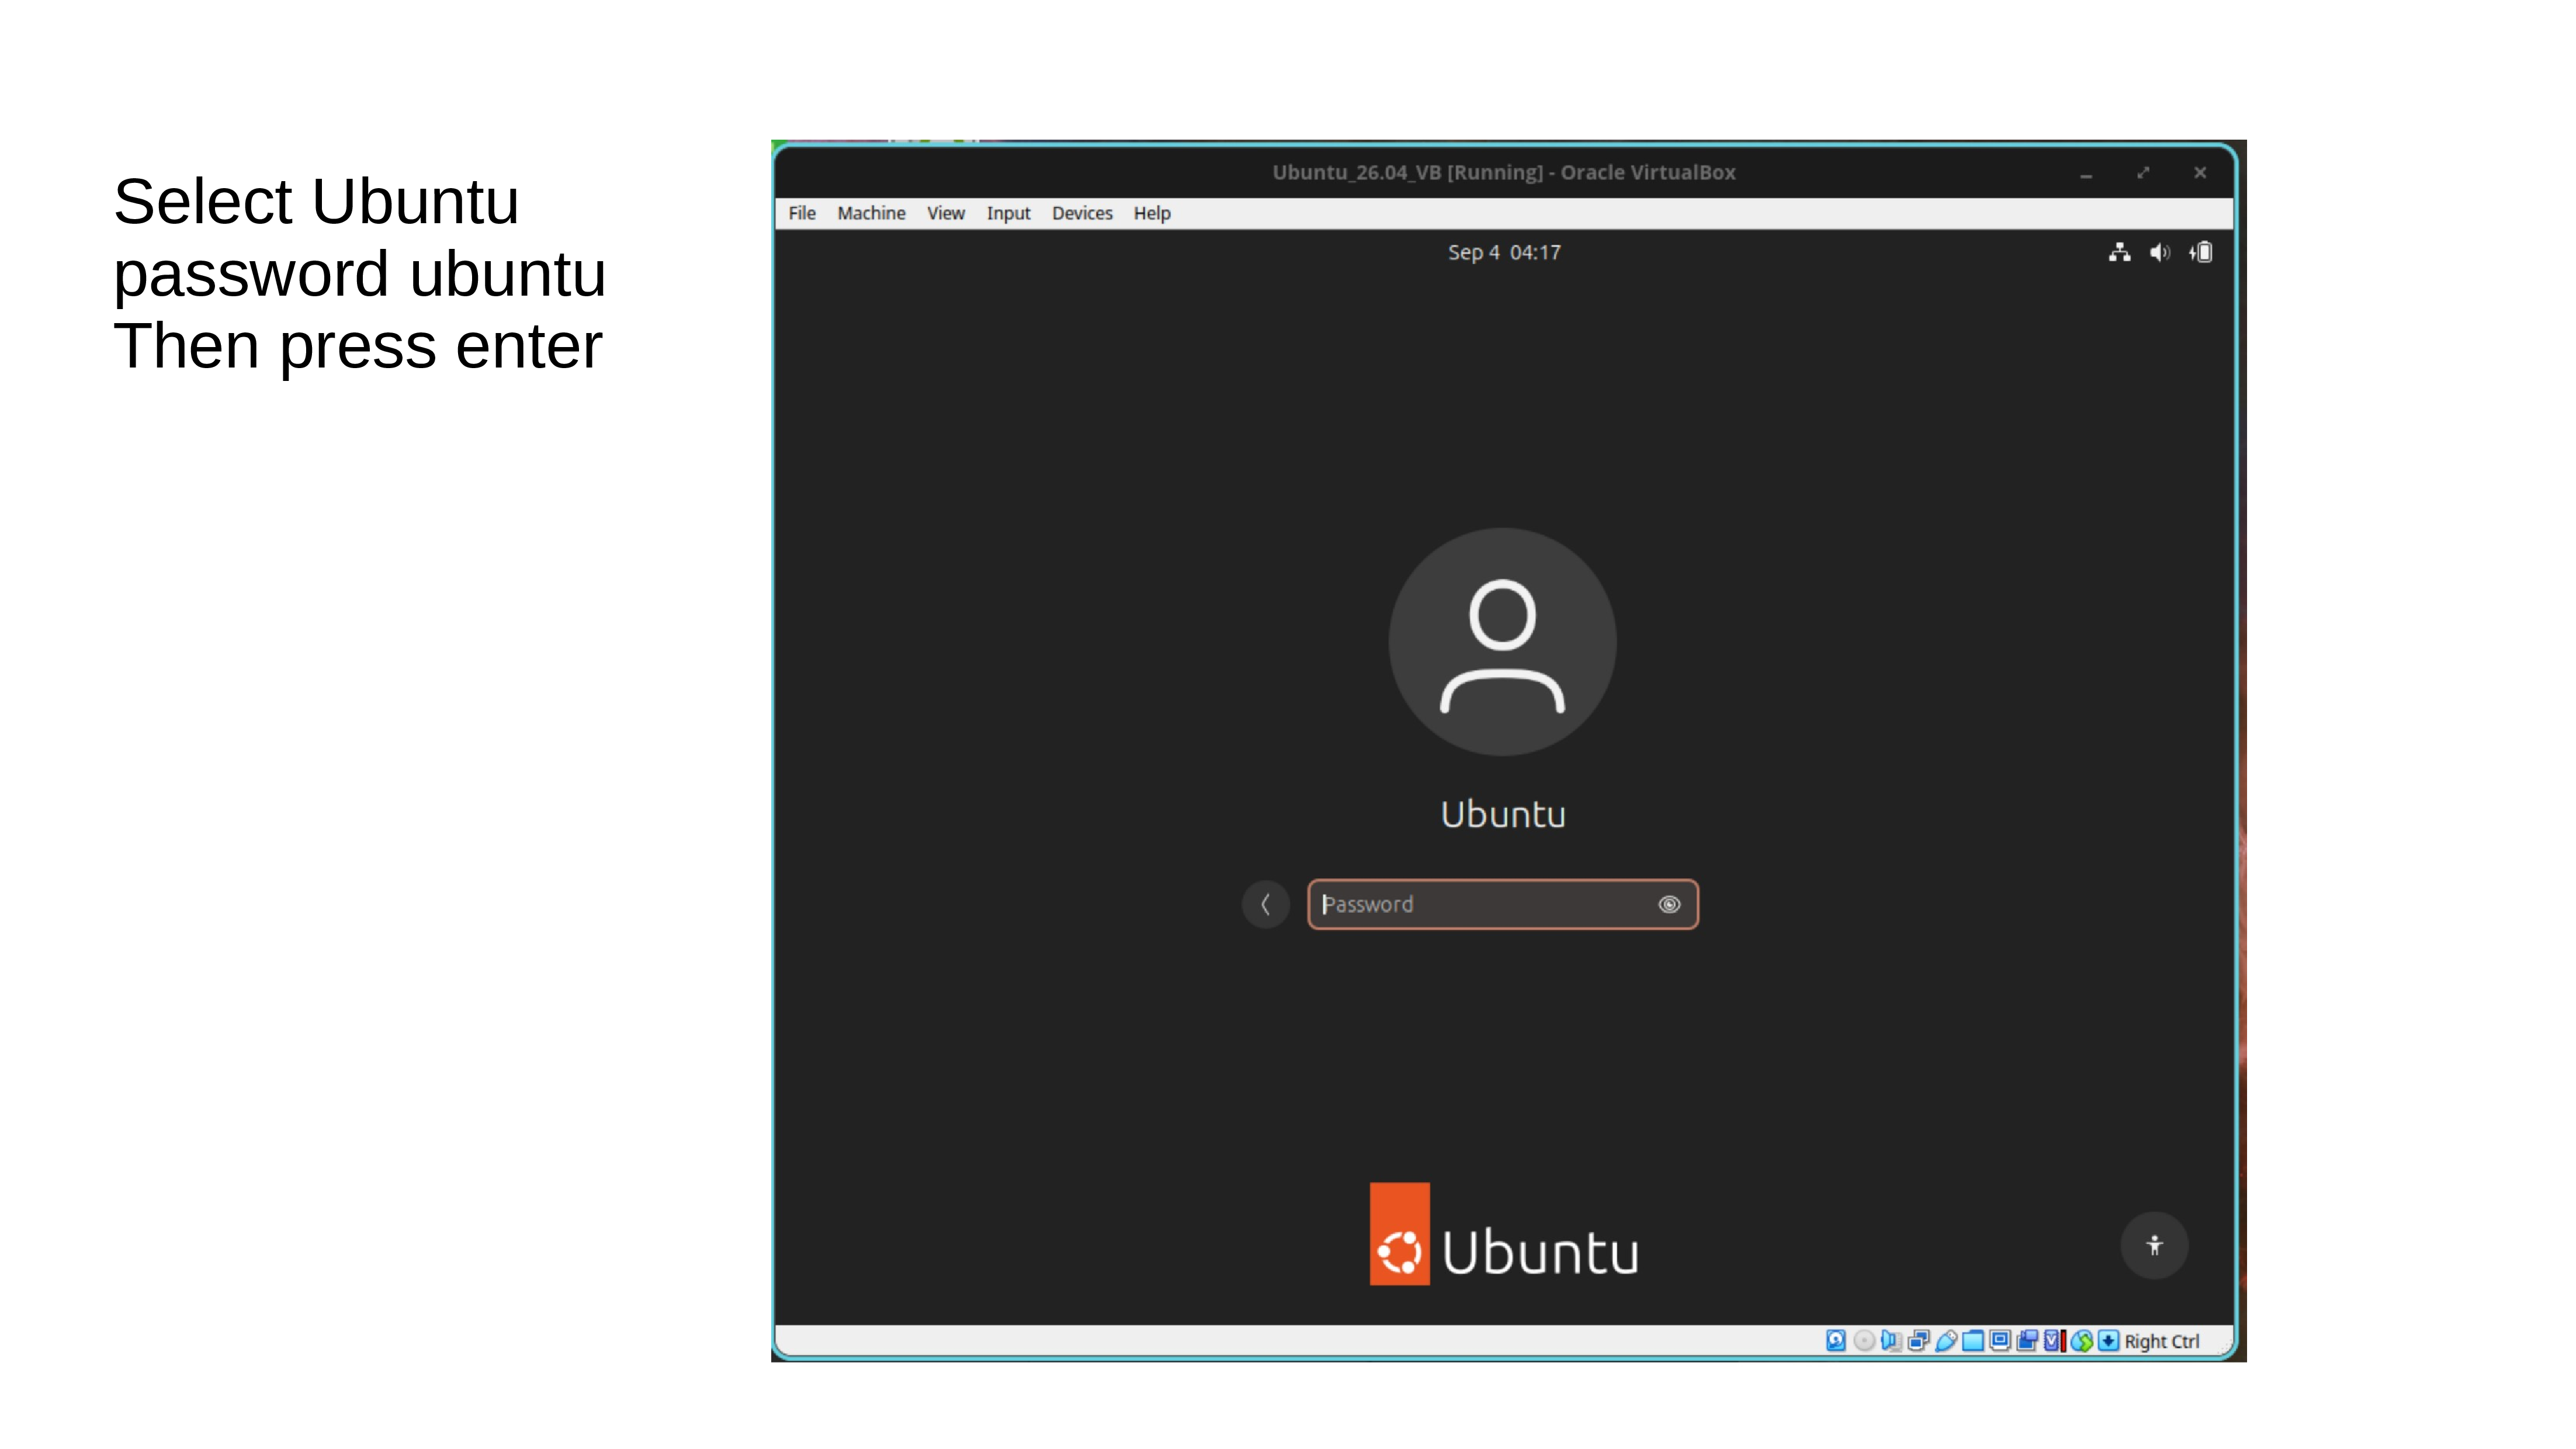Screen dimensions: 2576x1449
Task: Click the keyboard capture arrow icon
Action: click(x=2109, y=1341)
